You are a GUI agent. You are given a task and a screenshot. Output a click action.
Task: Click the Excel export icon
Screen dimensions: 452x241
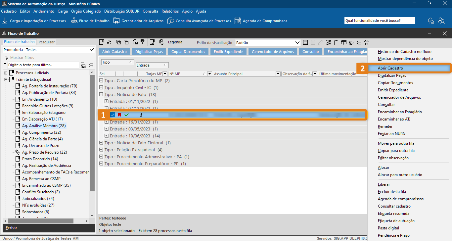point(328,42)
